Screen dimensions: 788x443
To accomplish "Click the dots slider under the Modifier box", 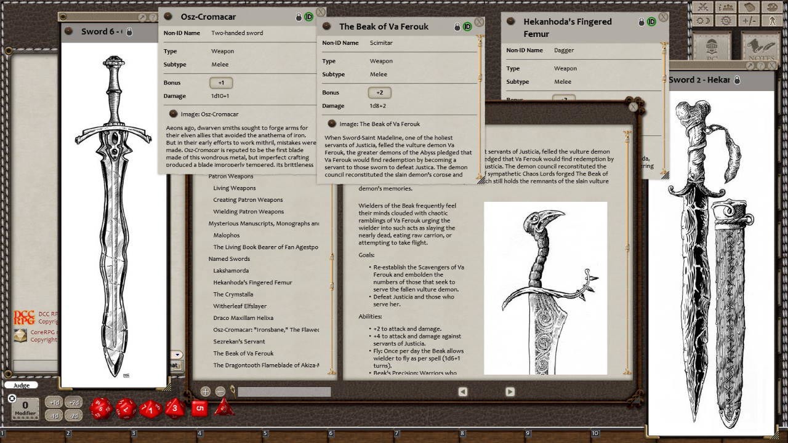I will (x=25, y=418).
